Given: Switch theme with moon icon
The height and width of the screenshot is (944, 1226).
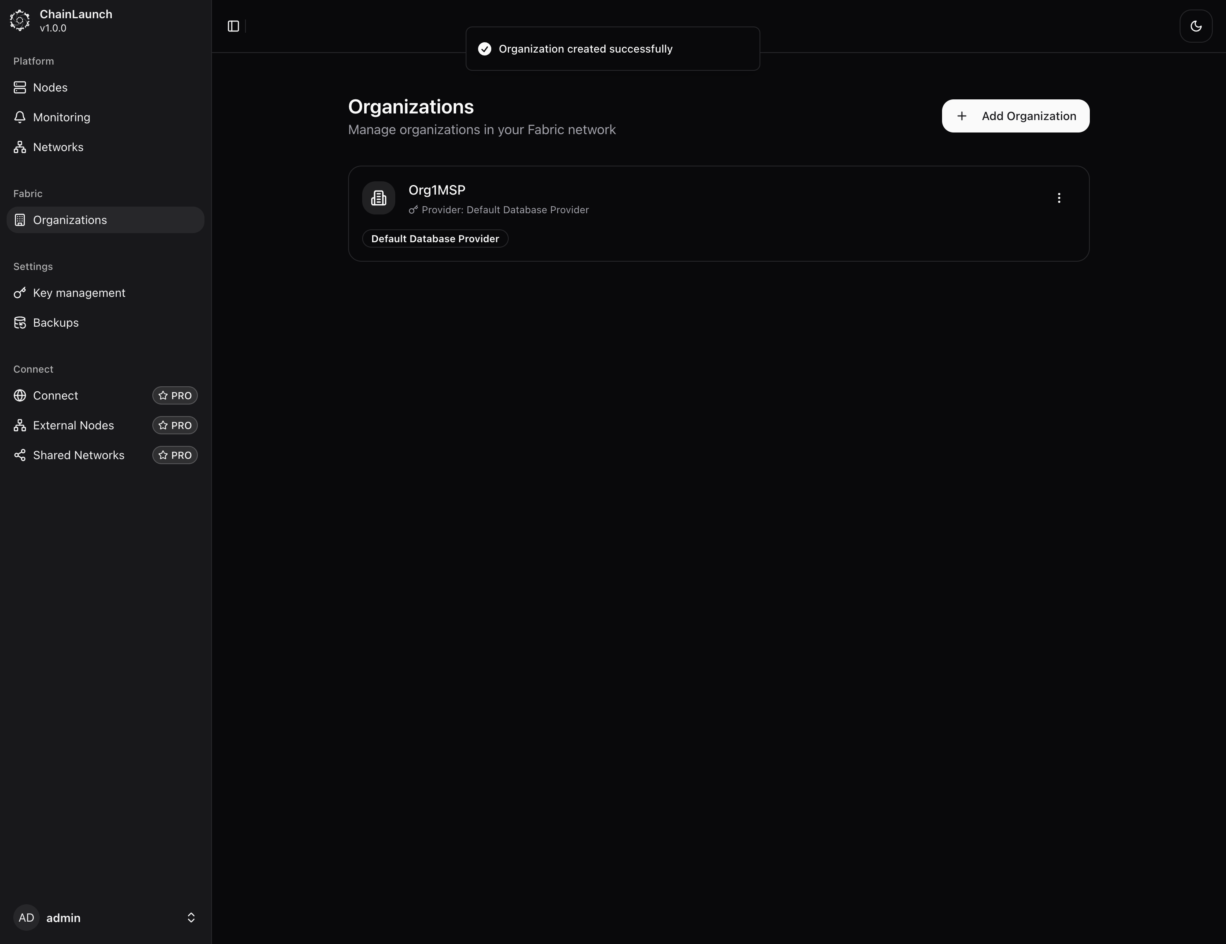Looking at the screenshot, I should tap(1196, 26).
